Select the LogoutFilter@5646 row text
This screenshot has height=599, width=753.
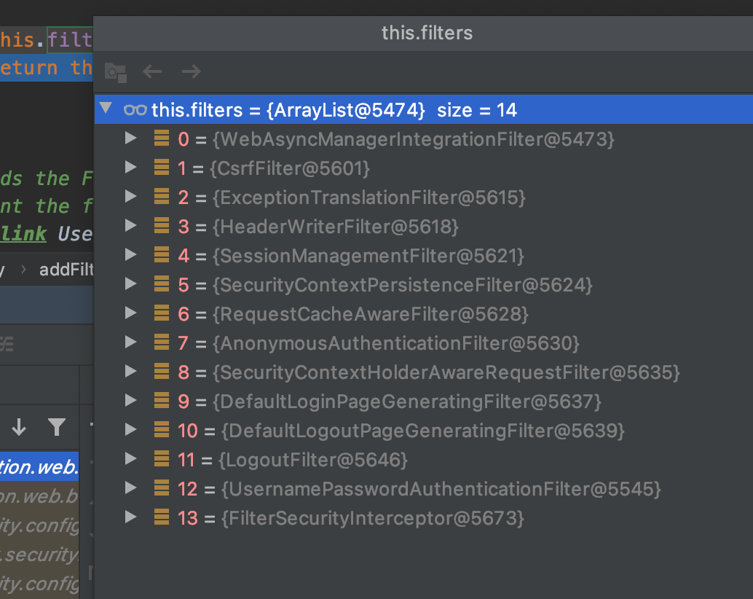tap(313, 460)
